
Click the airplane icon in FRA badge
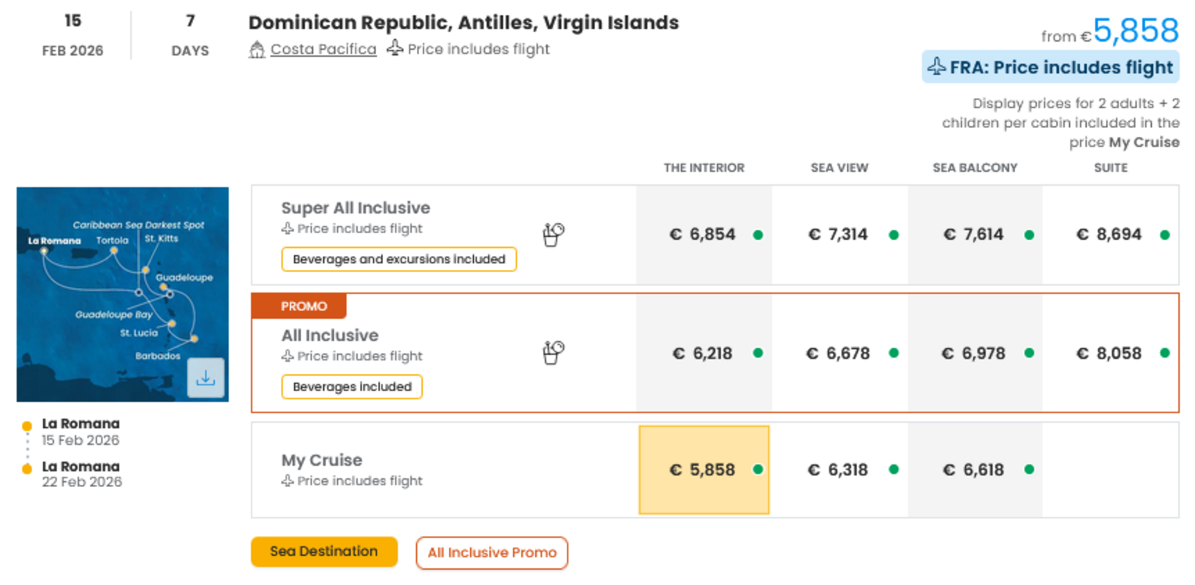937,67
